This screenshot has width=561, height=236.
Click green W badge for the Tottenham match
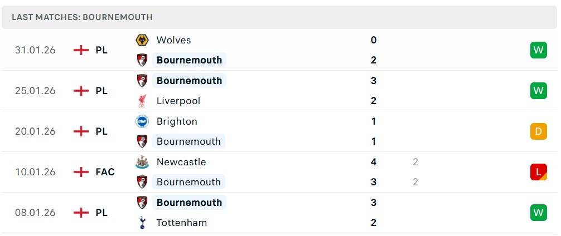[x=538, y=213]
